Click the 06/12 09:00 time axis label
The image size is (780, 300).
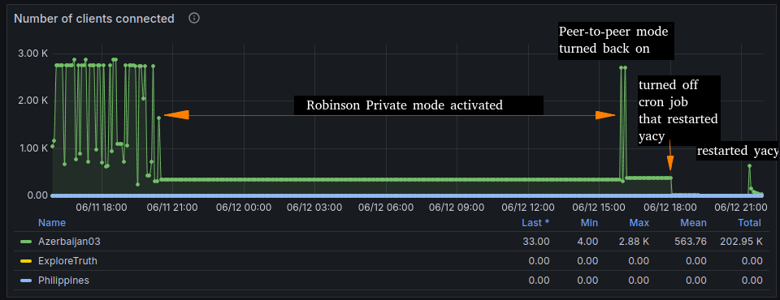tap(457, 207)
